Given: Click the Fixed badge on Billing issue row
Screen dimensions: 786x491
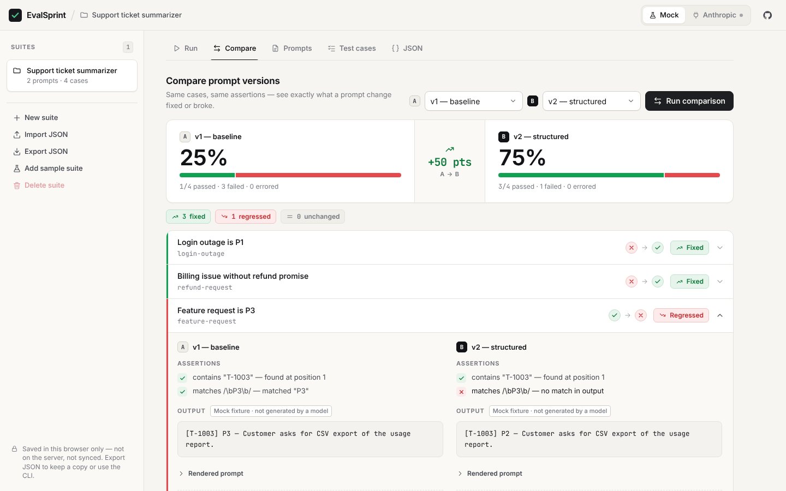Looking at the screenshot, I should [x=689, y=282].
